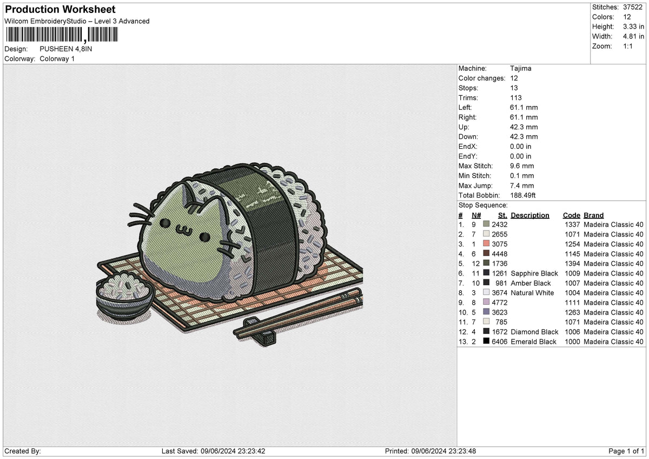Screen dimensions: 649x459
Task: Click the Total Bobbin value '188.49ft'
Action: [x=523, y=195]
